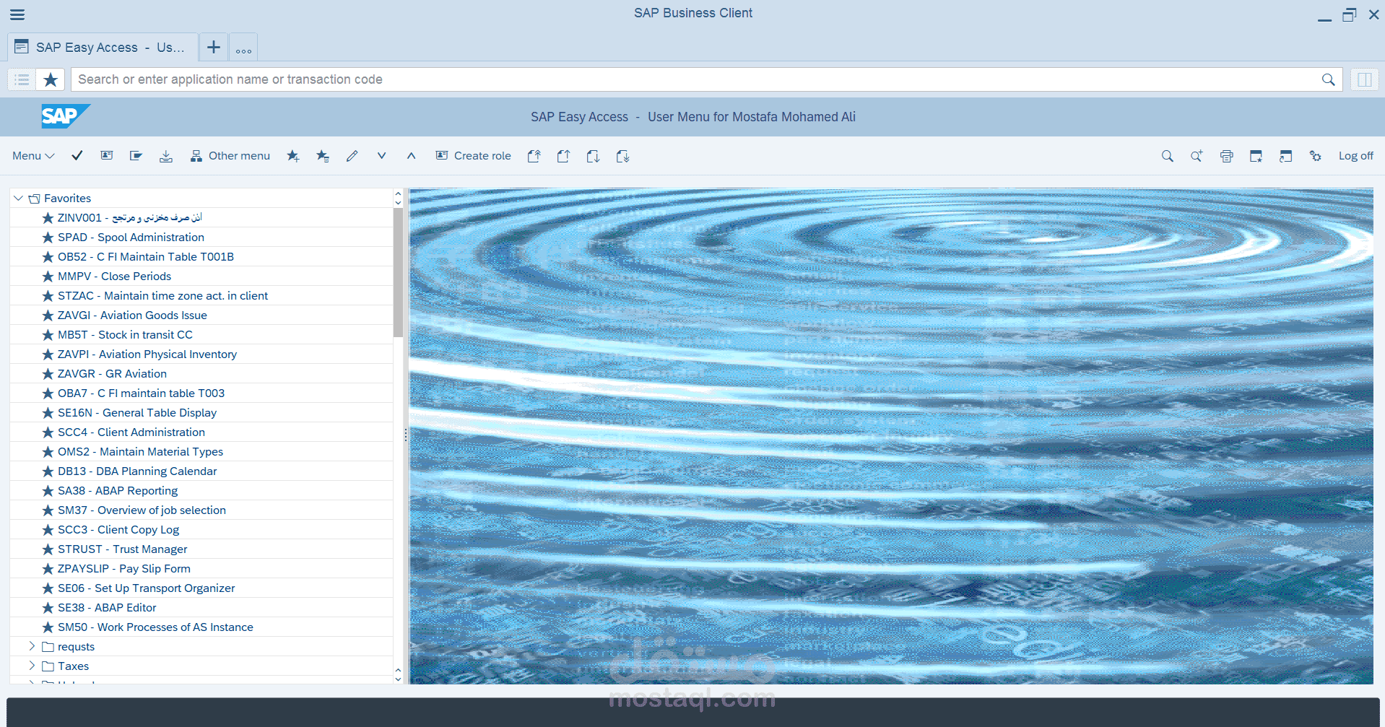The image size is (1385, 727).
Task: Select ZAVGR - GR Aviation
Action: click(x=201, y=374)
